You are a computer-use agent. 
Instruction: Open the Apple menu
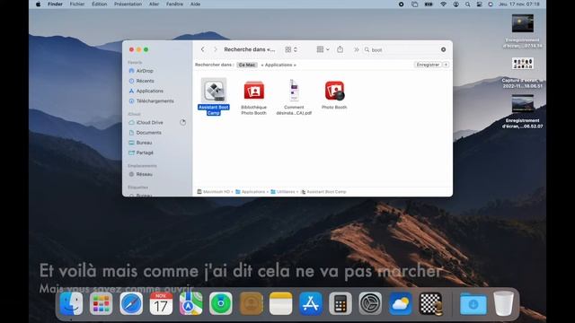click(x=38, y=4)
